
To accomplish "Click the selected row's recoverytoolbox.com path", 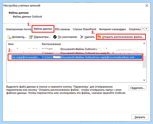I will (x=90, y=57).
